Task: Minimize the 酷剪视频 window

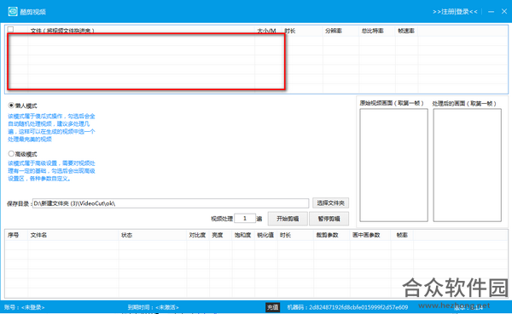Action: (491, 12)
